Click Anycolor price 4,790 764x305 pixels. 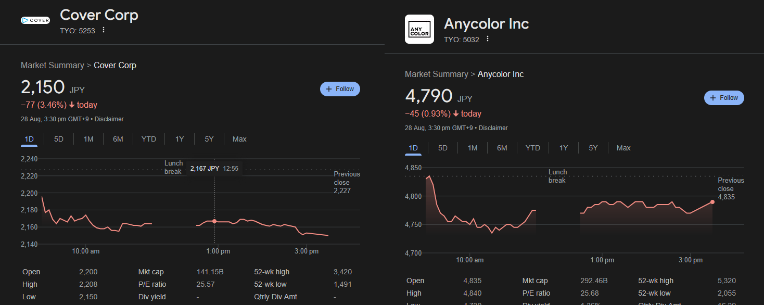tap(429, 96)
